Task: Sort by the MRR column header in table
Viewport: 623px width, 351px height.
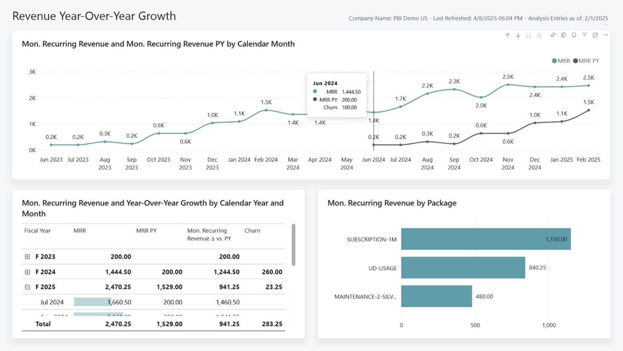Action: tap(80, 230)
